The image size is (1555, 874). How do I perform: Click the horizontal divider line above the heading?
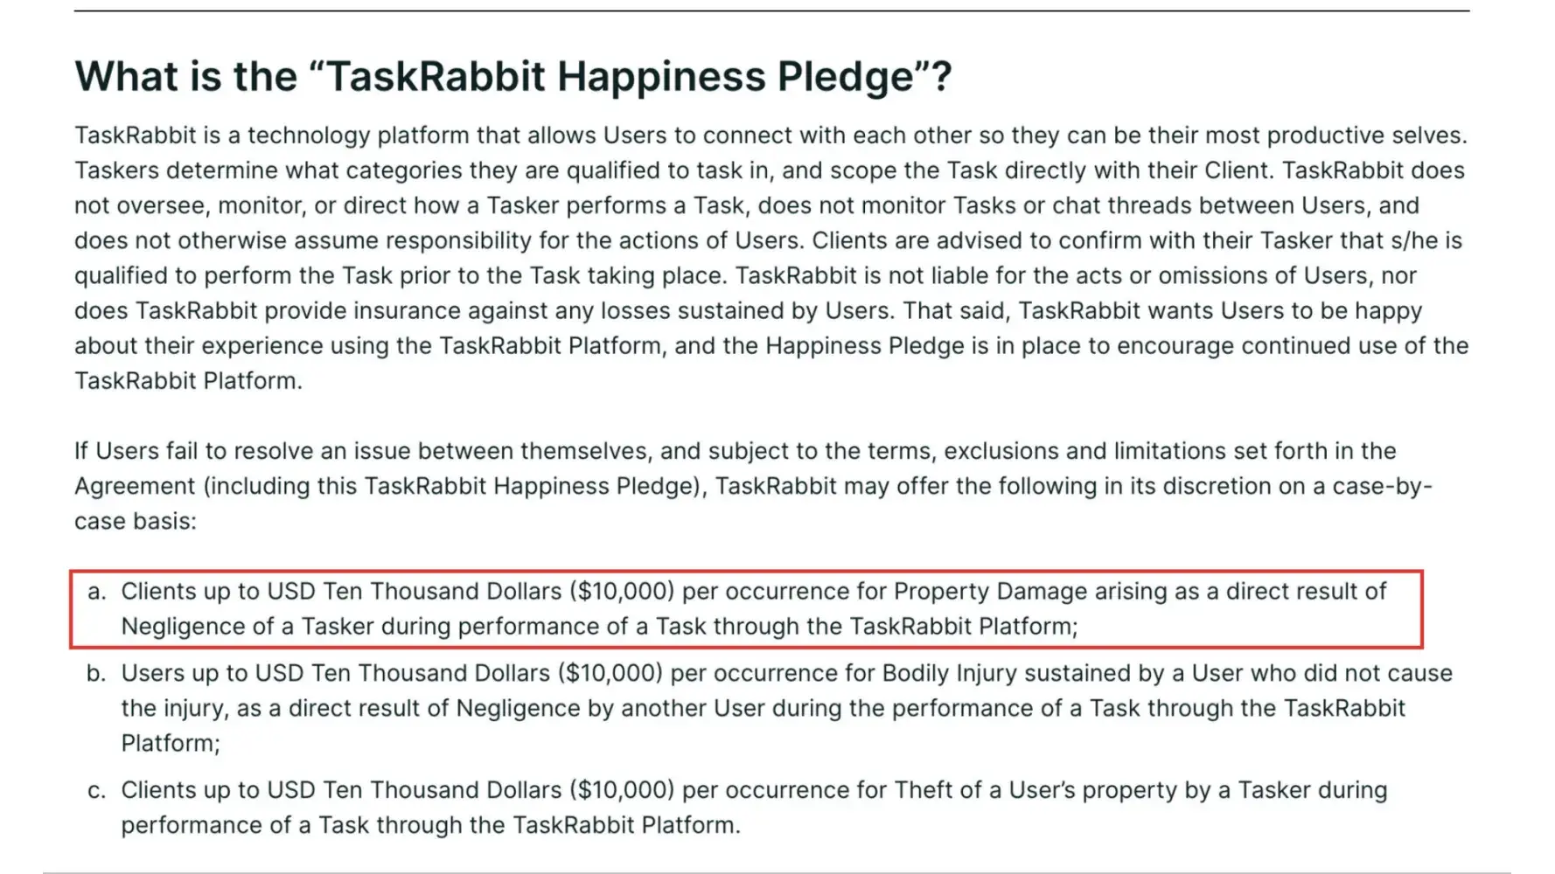click(x=771, y=10)
